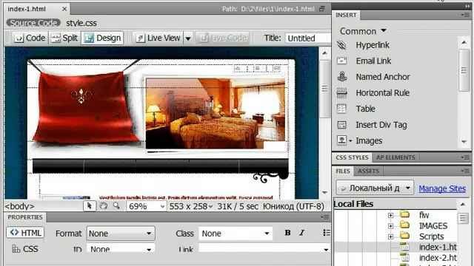Screen dimensions: 474x266
Task: Select the <body> tag in tag selector
Action: point(19,206)
